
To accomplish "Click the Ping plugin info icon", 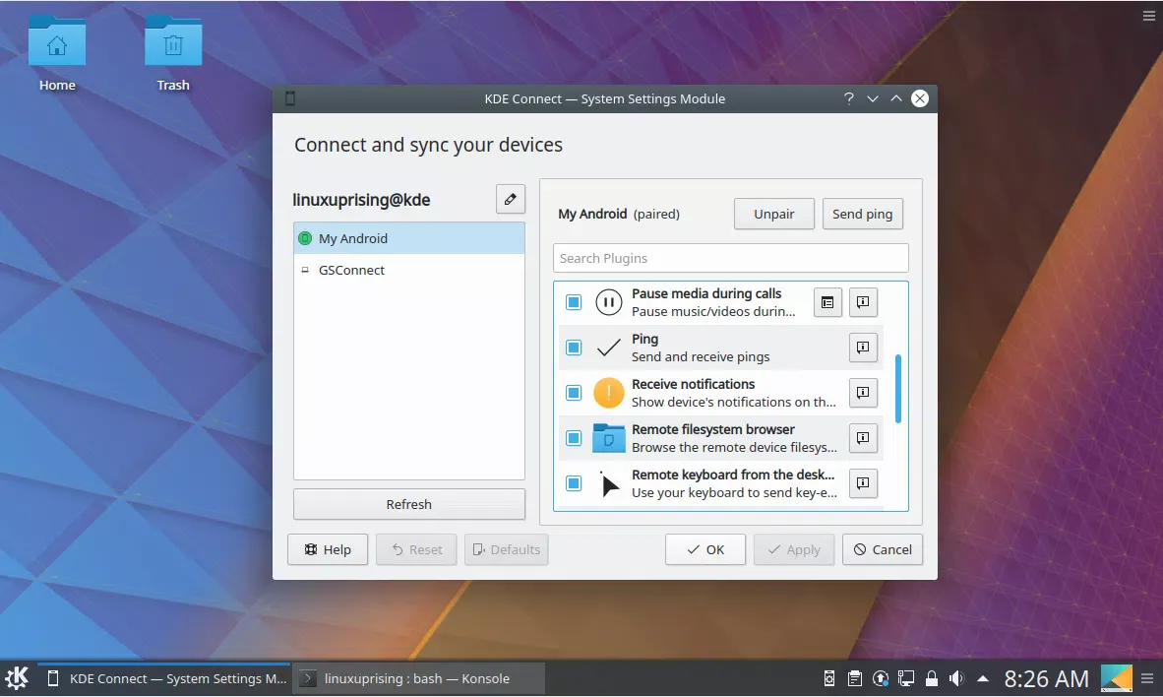I will [x=863, y=348].
